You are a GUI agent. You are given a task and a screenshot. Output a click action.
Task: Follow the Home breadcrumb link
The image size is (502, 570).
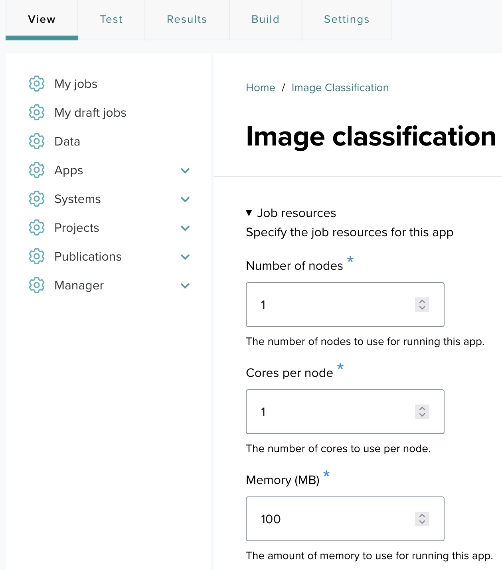(x=260, y=88)
